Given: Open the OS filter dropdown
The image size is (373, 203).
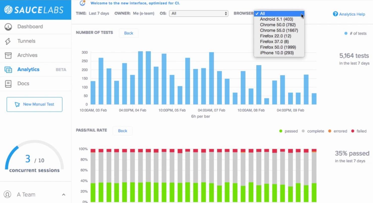Looking at the screenshot, I should (198, 13).
